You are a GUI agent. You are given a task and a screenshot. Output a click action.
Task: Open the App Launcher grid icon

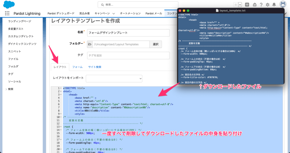click(7, 13)
